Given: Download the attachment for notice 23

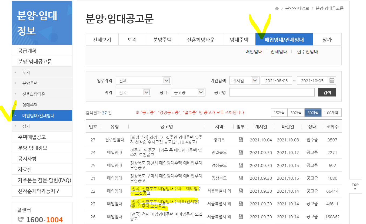Looking at the screenshot, I should pos(241,204).
